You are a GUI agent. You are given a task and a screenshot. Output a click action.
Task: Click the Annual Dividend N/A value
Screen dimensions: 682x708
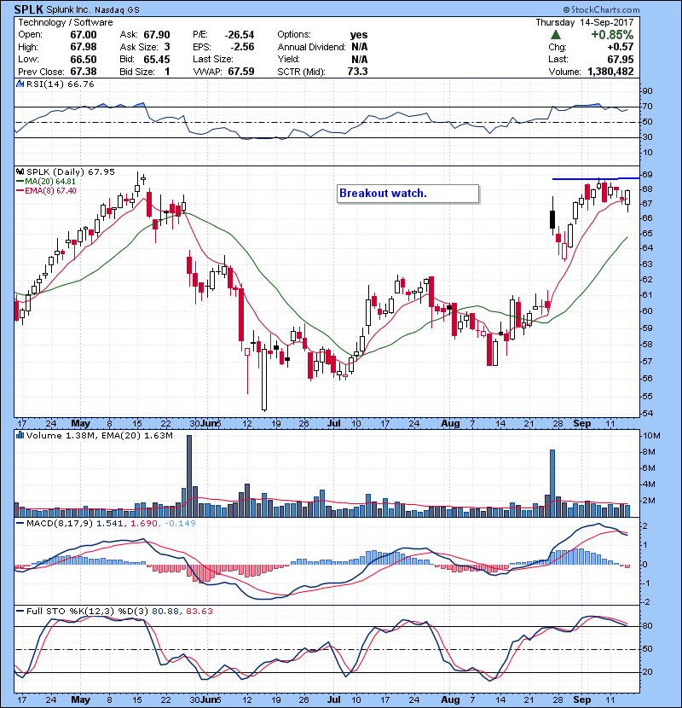[x=359, y=47]
